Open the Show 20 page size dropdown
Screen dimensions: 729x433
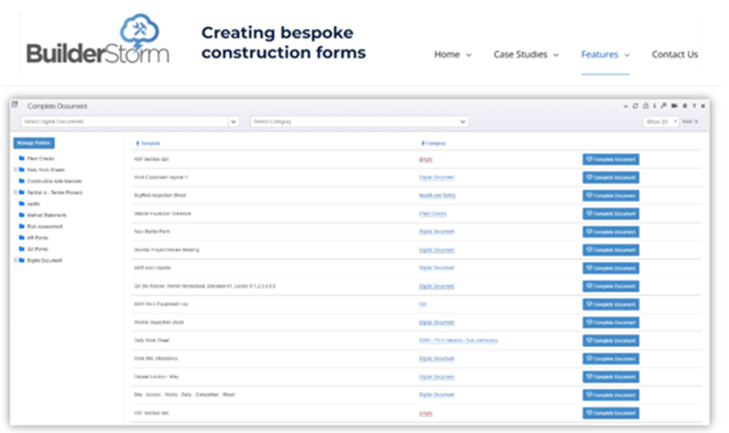coord(661,122)
